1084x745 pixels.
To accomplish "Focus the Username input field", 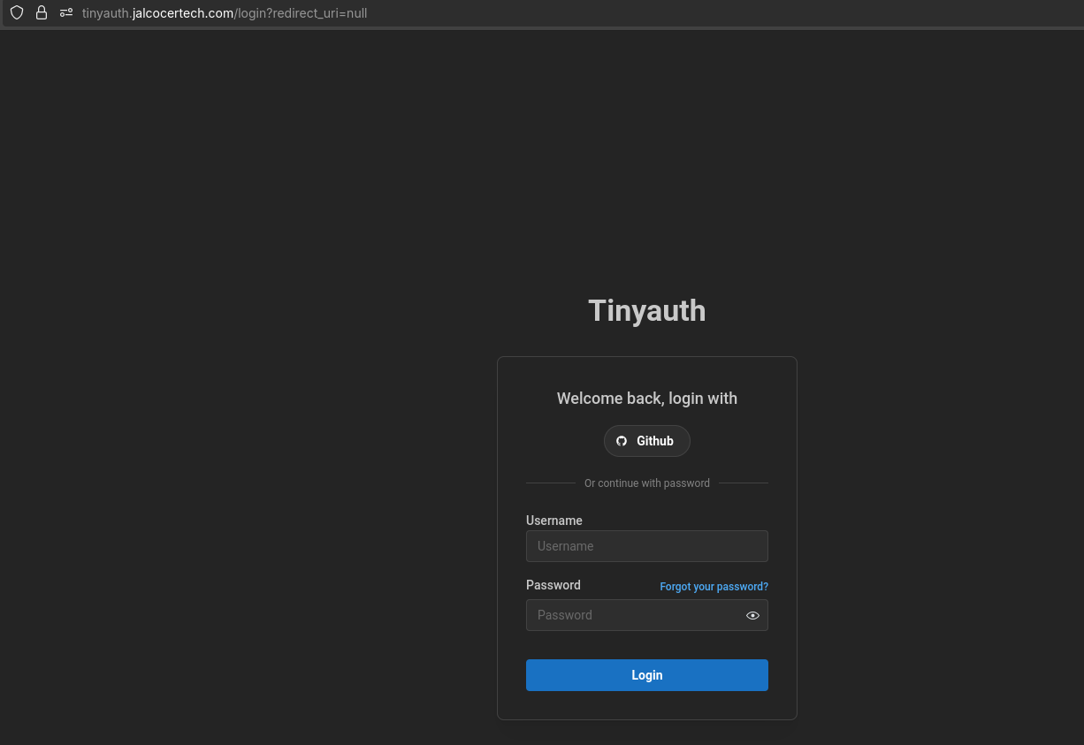I will pyautogui.click(x=646, y=546).
